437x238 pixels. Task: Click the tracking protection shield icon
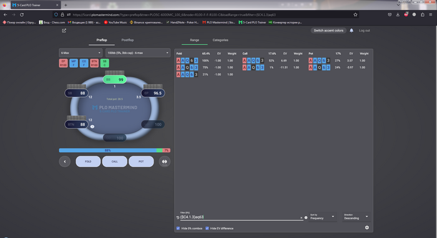[56, 15]
